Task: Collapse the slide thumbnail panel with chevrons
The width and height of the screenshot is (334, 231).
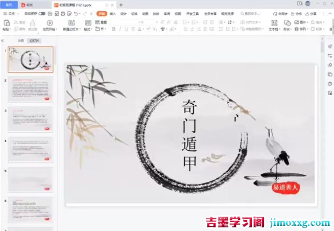Action: 3,40
